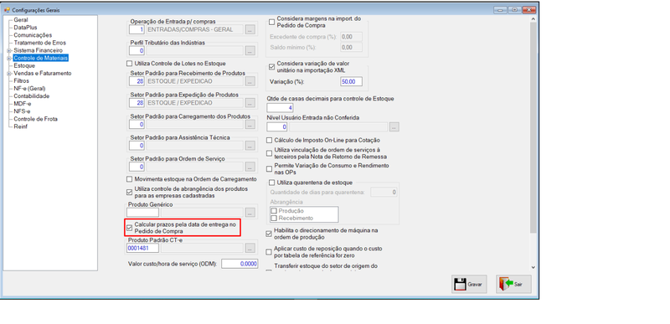Viewport: 670px width, 324px height.
Task: Enable Permite Variação de Consumo e Rendimento
Action: [x=269, y=168]
